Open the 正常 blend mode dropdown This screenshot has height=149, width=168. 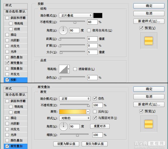(x=75, y=99)
